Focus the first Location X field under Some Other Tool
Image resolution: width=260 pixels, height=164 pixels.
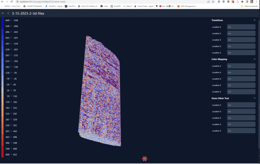(241, 105)
